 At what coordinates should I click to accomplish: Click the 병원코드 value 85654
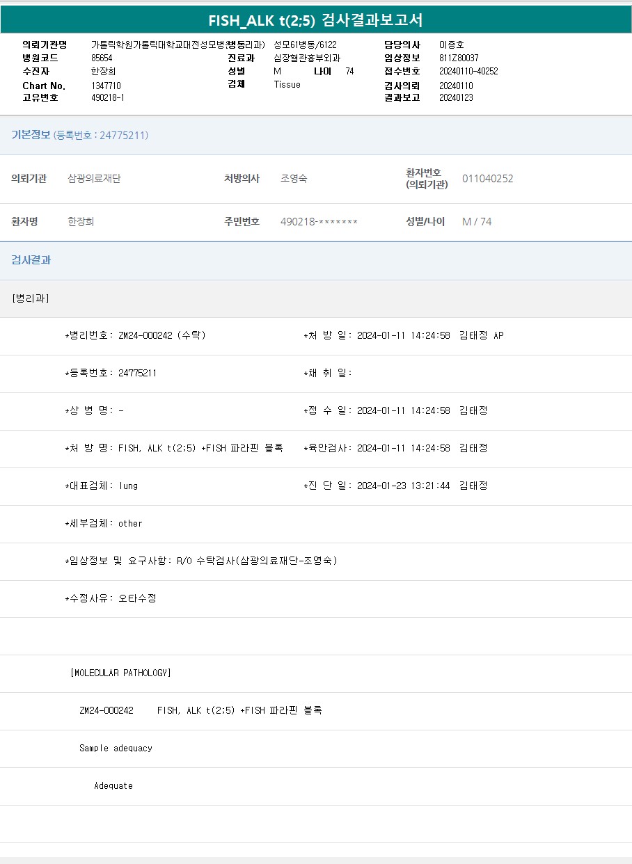pos(102,58)
